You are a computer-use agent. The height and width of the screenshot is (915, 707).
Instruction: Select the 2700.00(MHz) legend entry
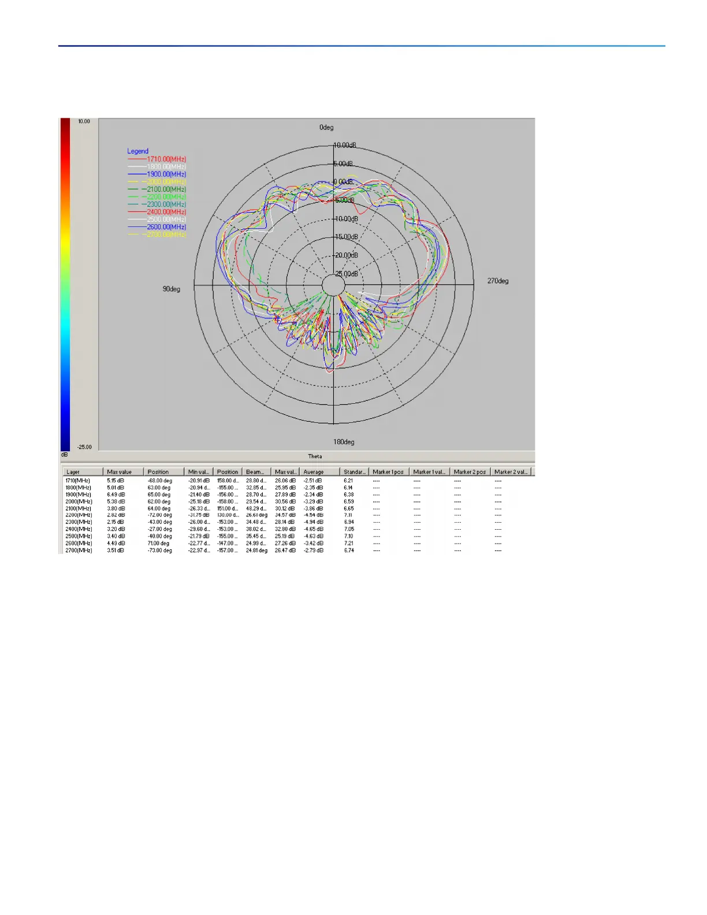tap(157, 235)
